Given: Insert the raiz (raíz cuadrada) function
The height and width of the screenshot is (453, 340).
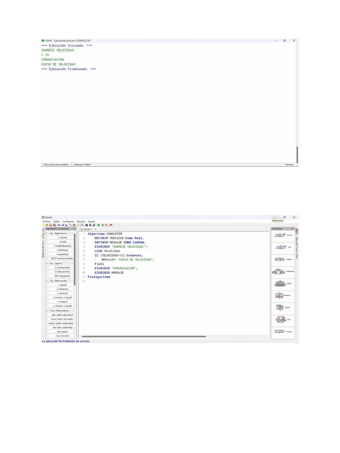Looking at the screenshot, I should tap(61, 328).
